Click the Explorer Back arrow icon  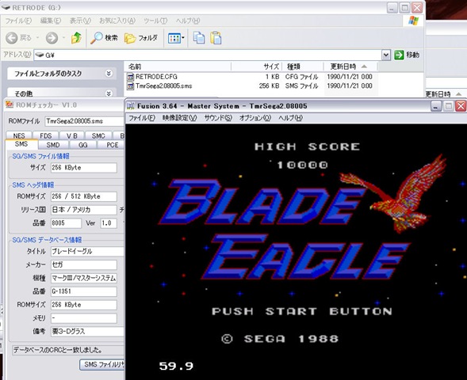pyautogui.click(x=12, y=38)
